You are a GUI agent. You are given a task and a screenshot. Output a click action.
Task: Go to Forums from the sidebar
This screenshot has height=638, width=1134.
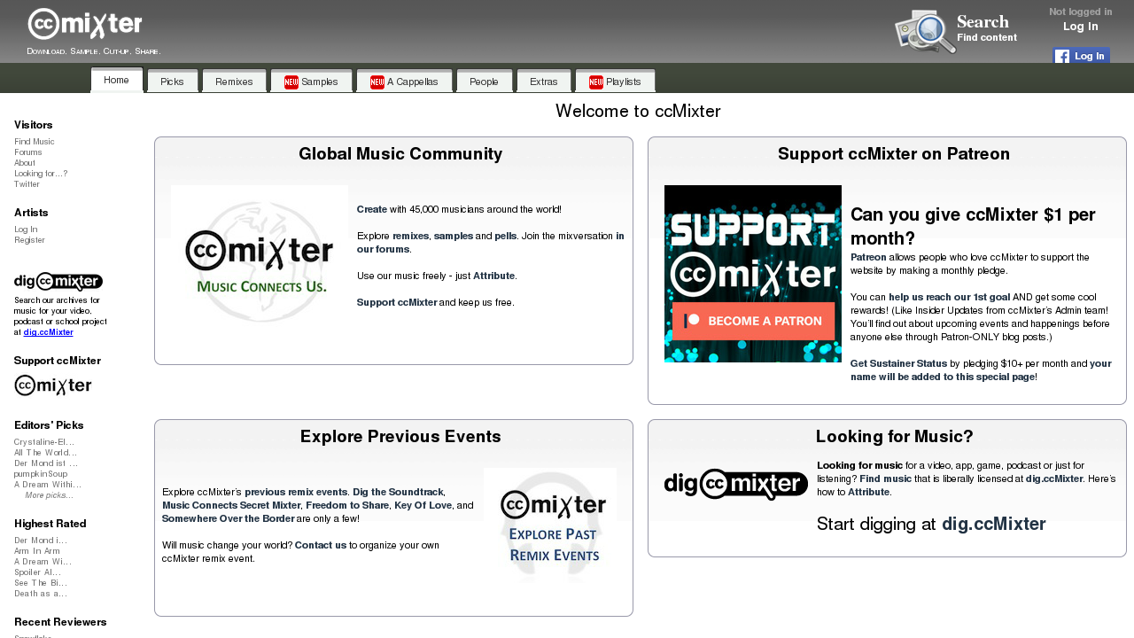(28, 152)
